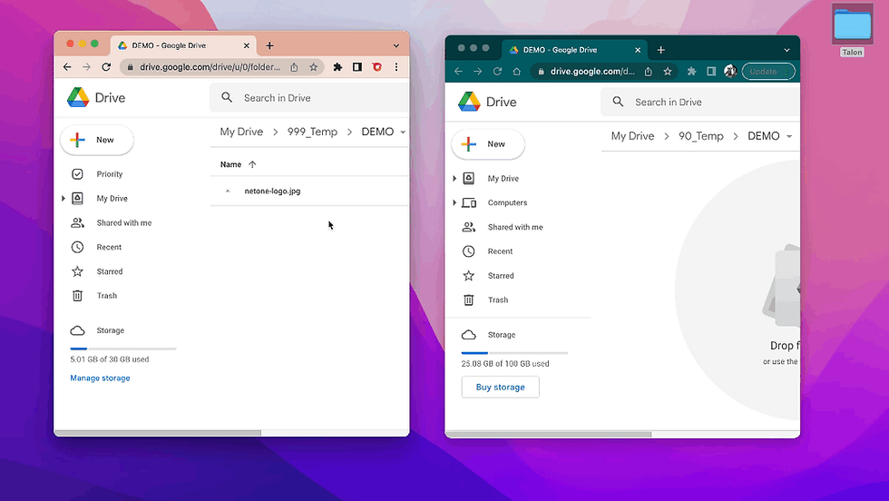This screenshot has height=501, width=889.
Task: Expand My Drive tree in left window
Action: pos(63,199)
